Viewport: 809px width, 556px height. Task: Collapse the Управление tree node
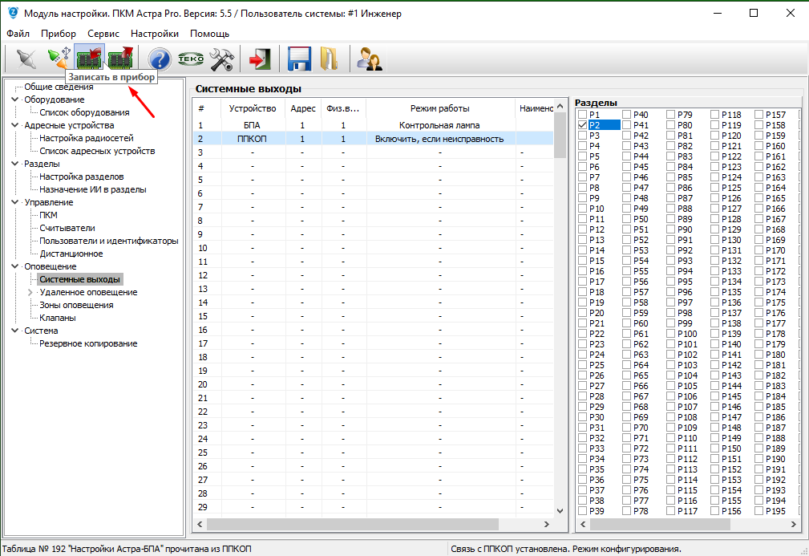click(15, 202)
